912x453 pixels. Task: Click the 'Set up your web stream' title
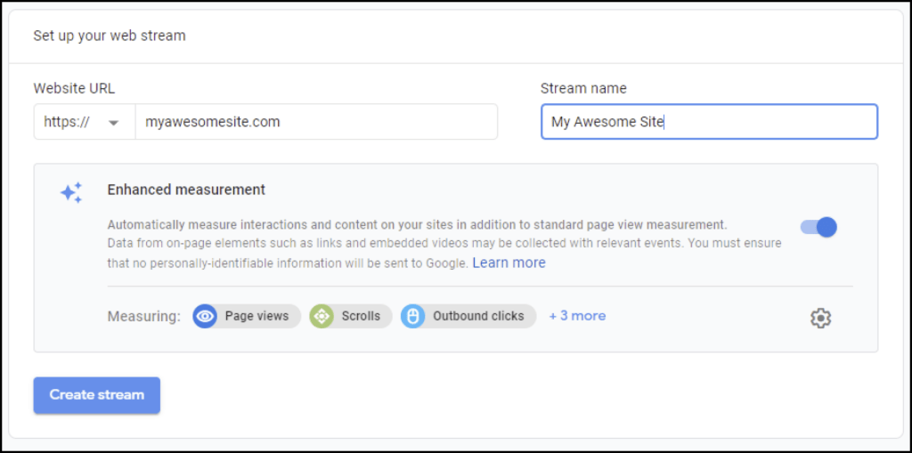click(x=110, y=36)
